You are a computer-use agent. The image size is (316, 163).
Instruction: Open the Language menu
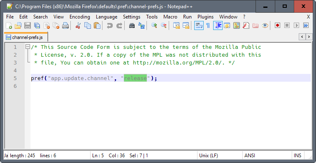pyautogui.click(x=107, y=17)
